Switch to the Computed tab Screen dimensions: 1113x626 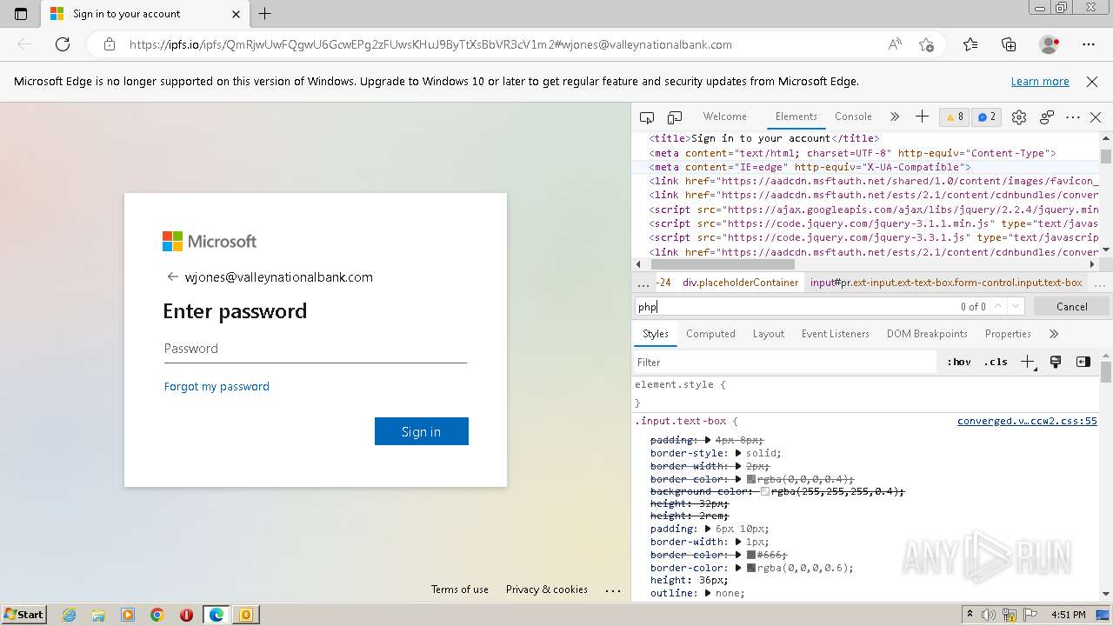coord(710,334)
